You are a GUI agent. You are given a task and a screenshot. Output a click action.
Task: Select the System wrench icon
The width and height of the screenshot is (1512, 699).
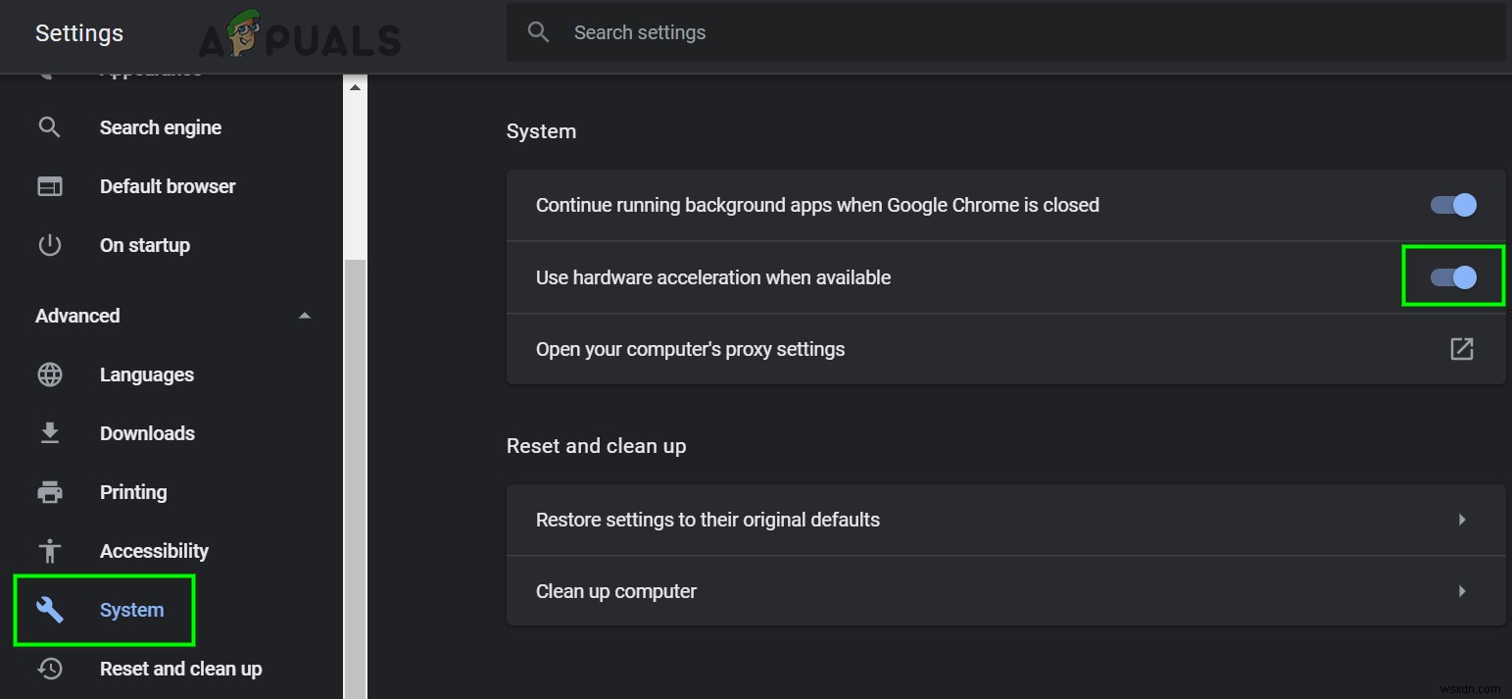(x=49, y=610)
